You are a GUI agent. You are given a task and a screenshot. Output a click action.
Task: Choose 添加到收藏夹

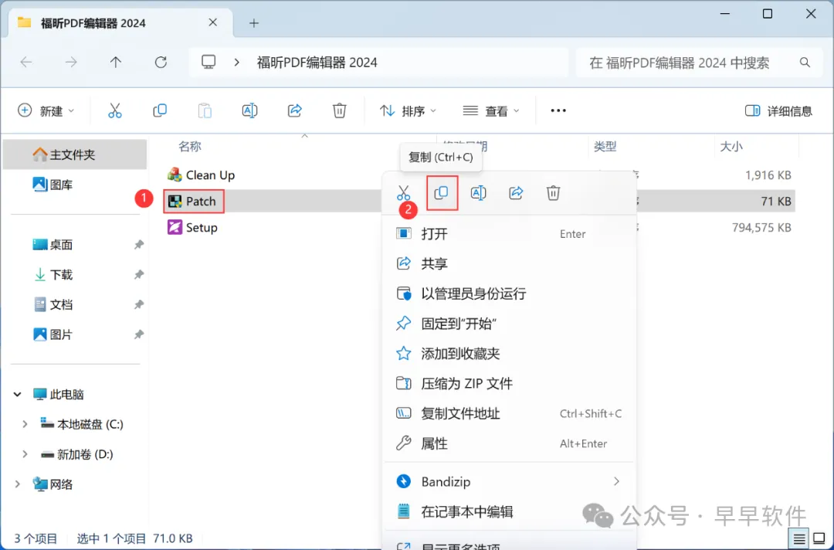pos(509,353)
